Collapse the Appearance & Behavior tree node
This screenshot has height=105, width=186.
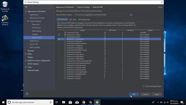(26, 11)
